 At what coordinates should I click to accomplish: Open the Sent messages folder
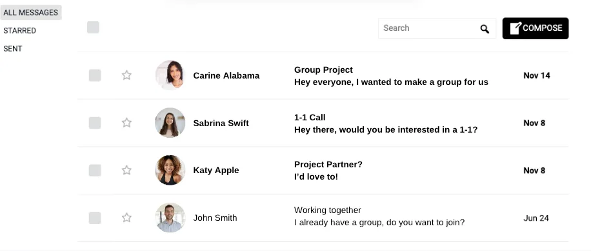pyautogui.click(x=13, y=48)
